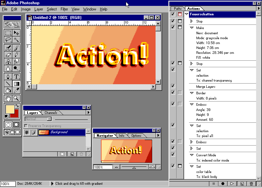Select the Hand tool
Image resolution: width=262 pixels, height=188 pixels.
tap(8, 99)
